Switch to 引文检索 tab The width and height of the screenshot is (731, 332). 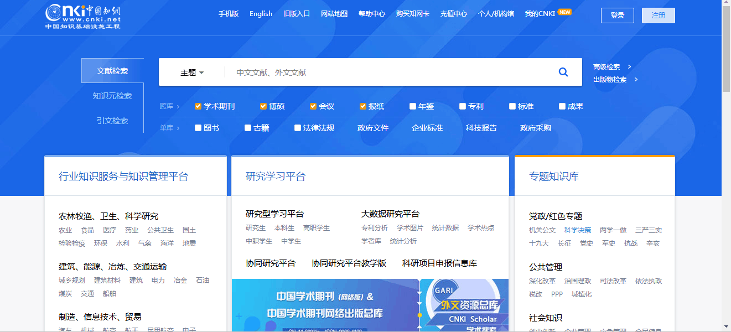coord(112,121)
